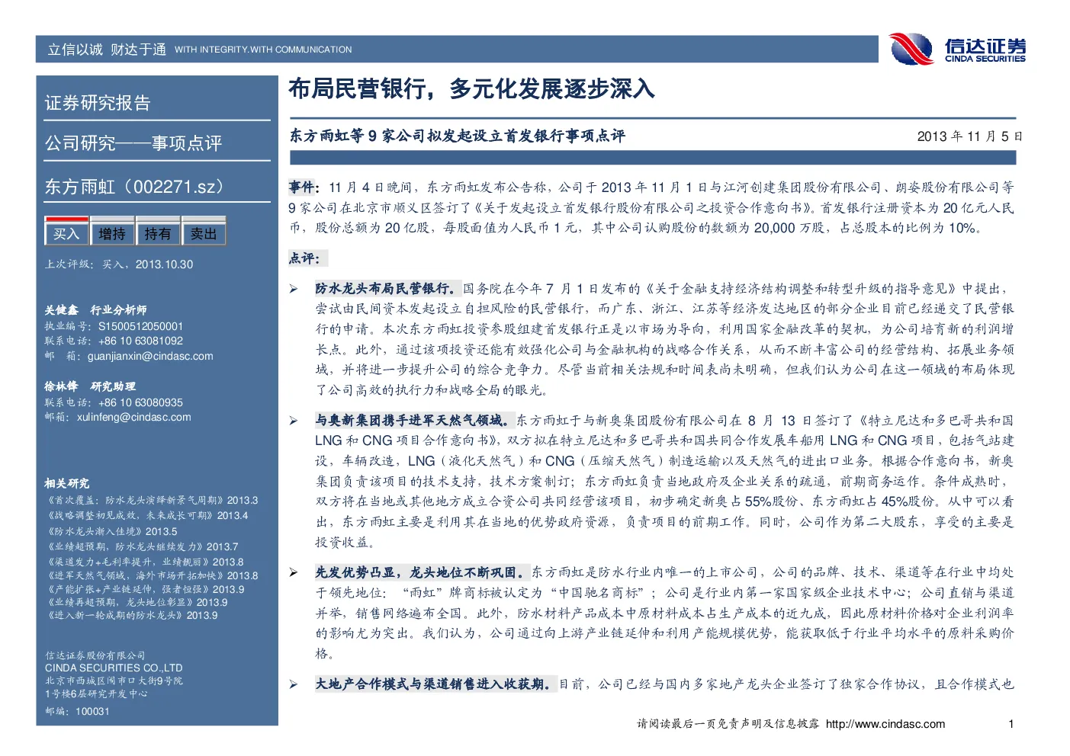The height and width of the screenshot is (756, 1070).
Task: Click related report 《产能扩张+产业链延伸，强者恒强》2013.9
Action: point(146,589)
